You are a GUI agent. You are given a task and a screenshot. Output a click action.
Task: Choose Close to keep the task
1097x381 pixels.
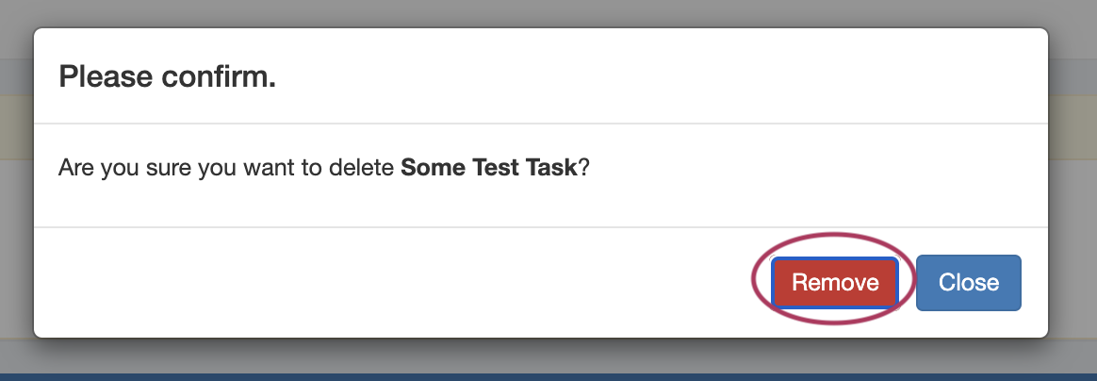[x=968, y=282]
